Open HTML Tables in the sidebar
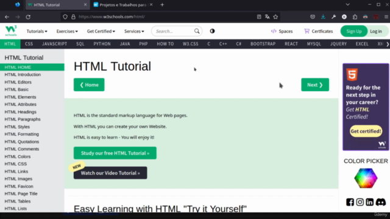 [x=18, y=201]
